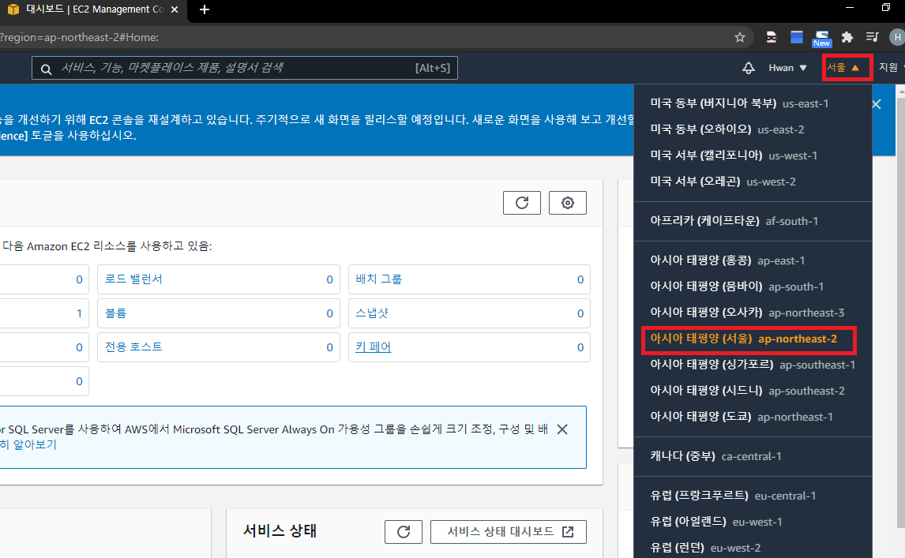Open the 스냅샷 resource link
The image size is (905, 558).
click(x=372, y=313)
